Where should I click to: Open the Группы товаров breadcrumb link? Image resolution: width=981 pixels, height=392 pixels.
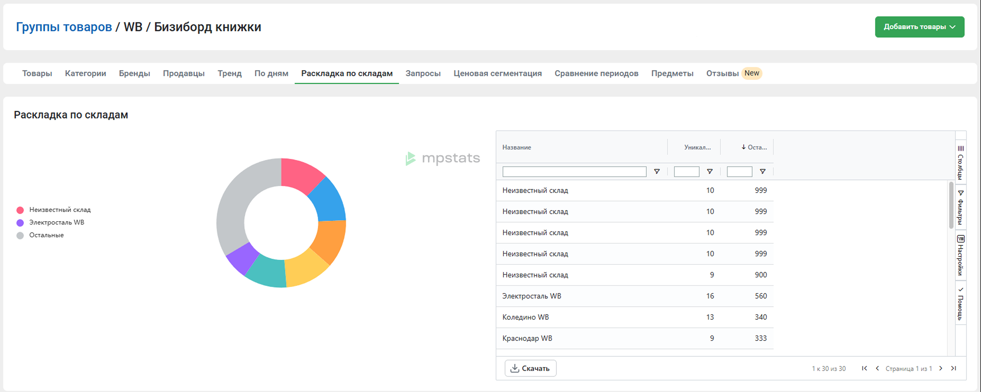64,27
